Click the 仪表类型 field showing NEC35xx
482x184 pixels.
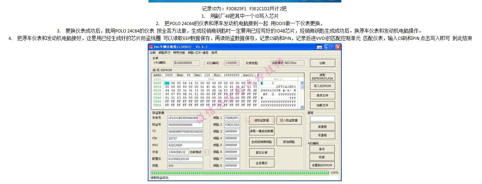[288, 63]
